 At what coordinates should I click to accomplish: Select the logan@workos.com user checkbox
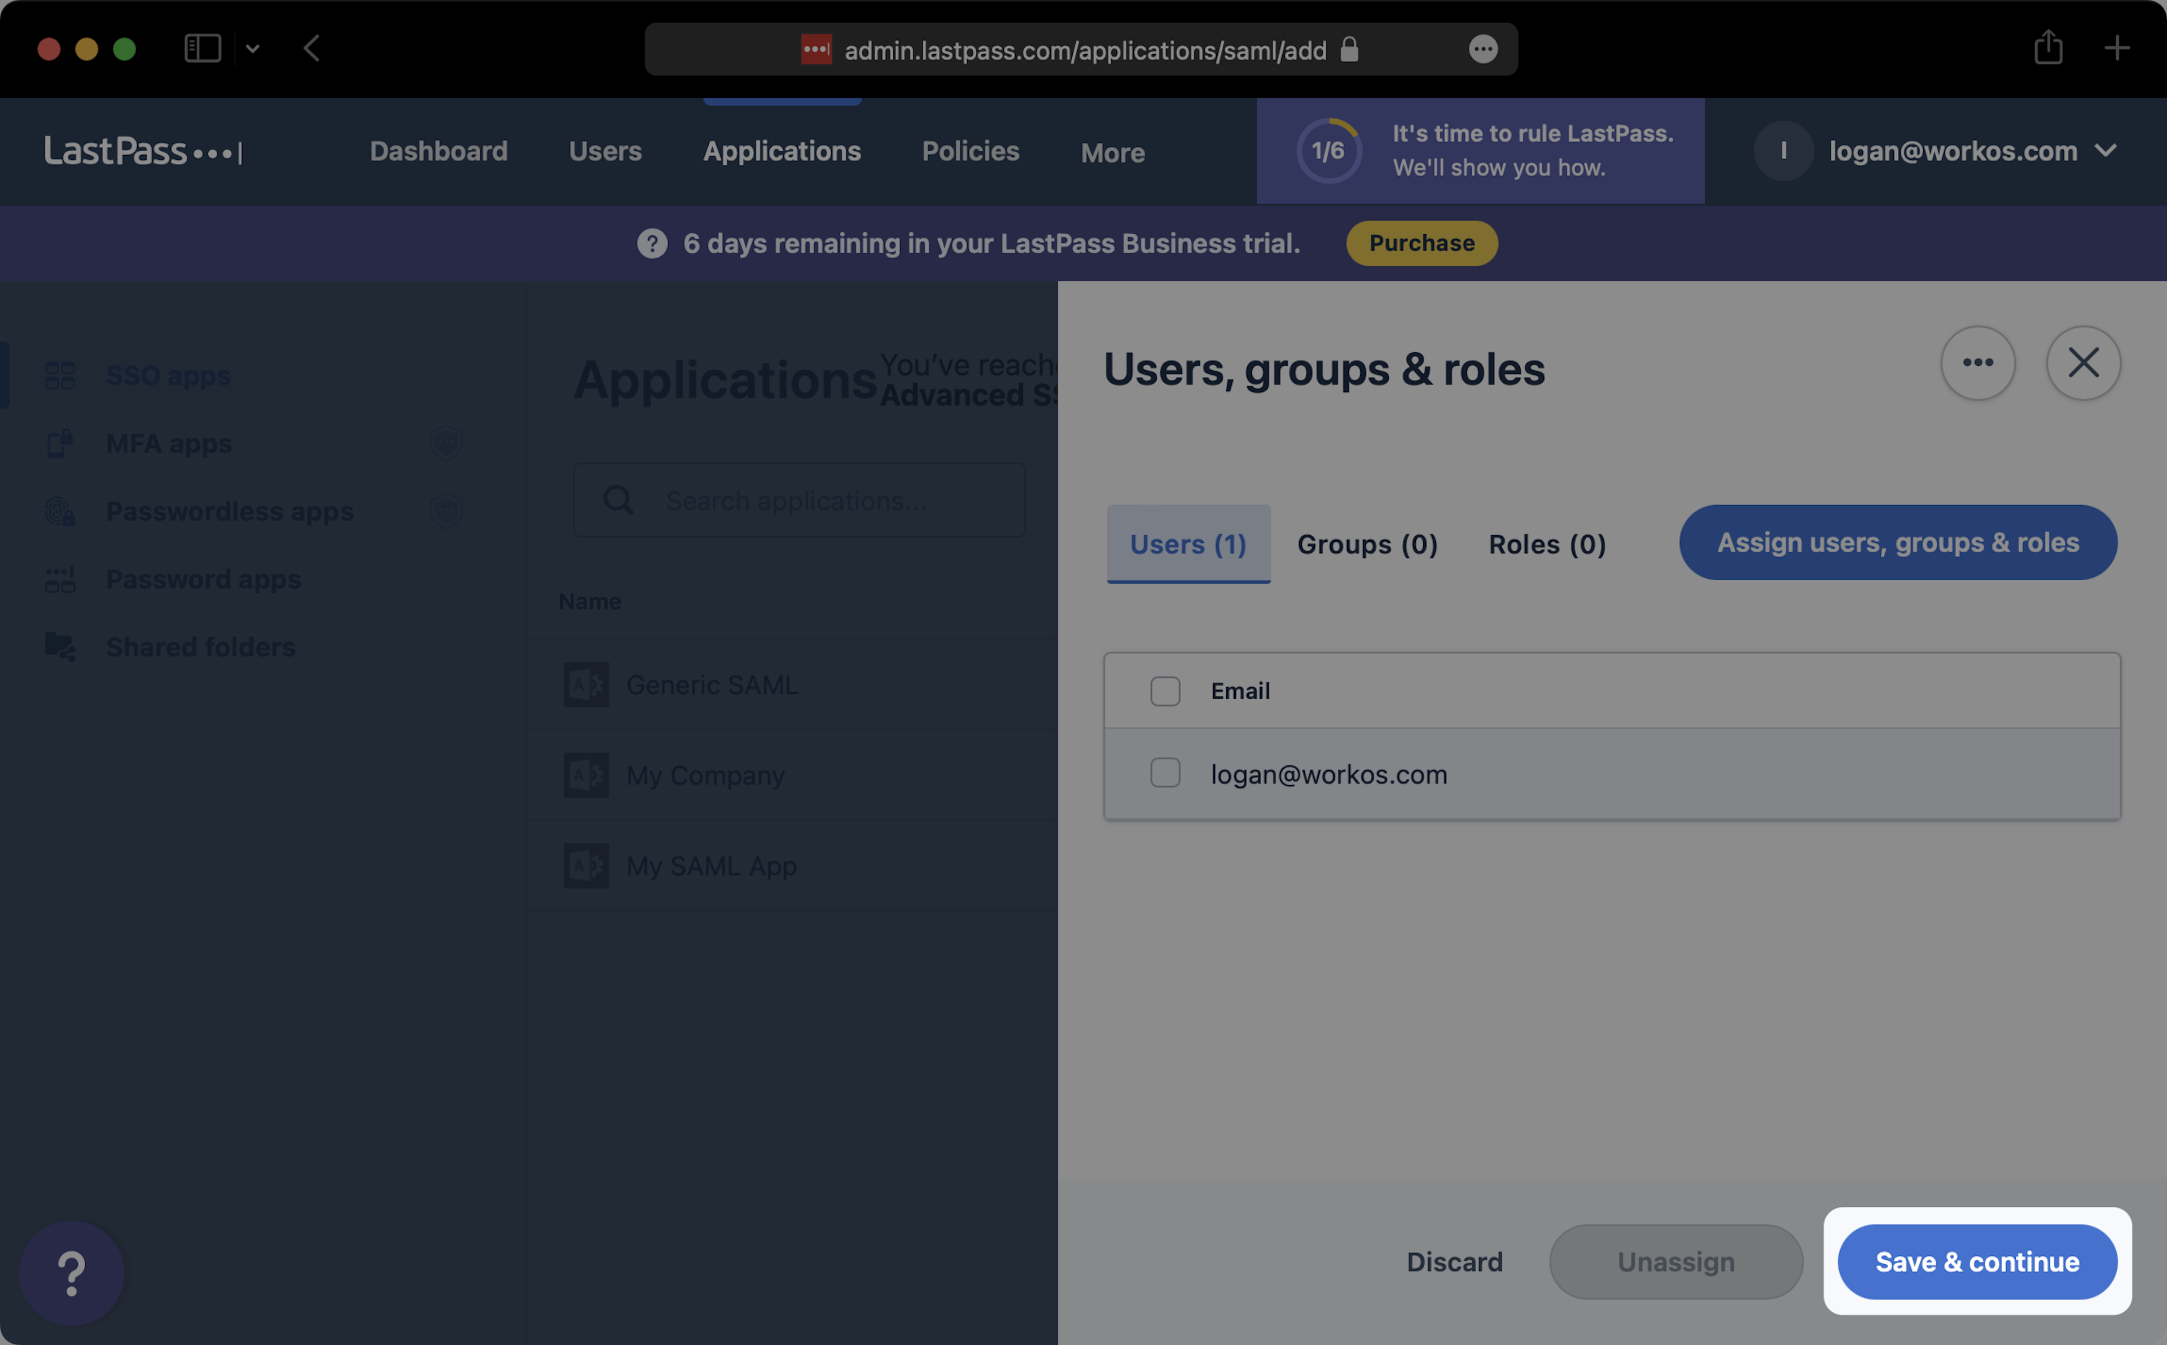click(x=1165, y=773)
